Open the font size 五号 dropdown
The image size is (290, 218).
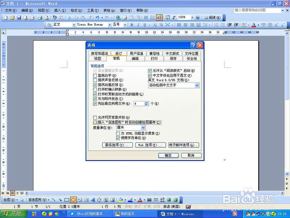click(x=125, y=25)
